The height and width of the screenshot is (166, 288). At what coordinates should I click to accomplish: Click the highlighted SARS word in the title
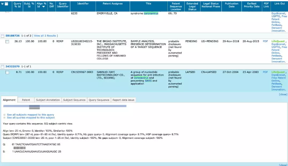pos(148,81)
